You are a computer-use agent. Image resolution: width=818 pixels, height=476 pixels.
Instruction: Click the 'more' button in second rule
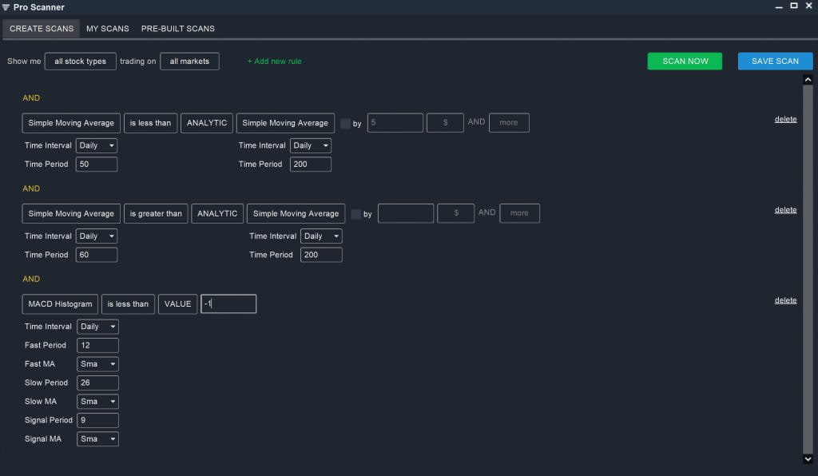tap(519, 213)
